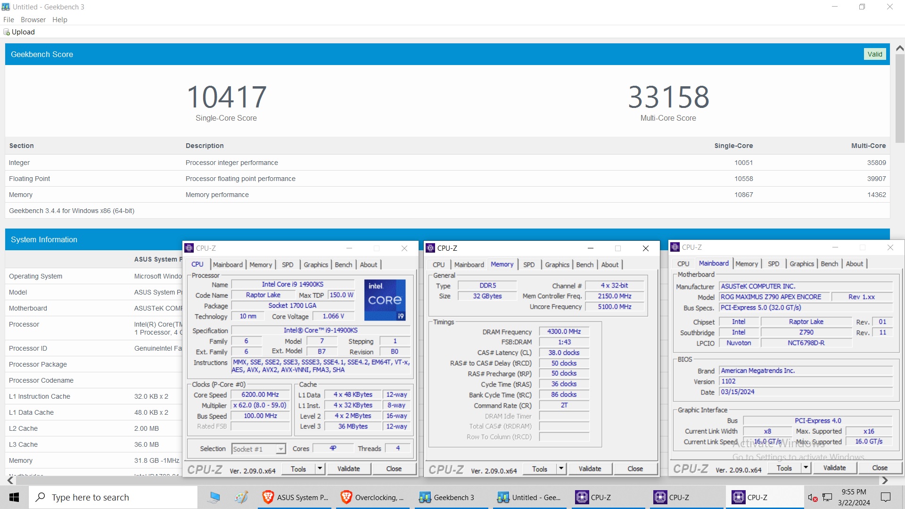Viewport: 905px width, 509px height.
Task: Click the CAS# Latency 38.0 clocks value
Action: coord(564,353)
